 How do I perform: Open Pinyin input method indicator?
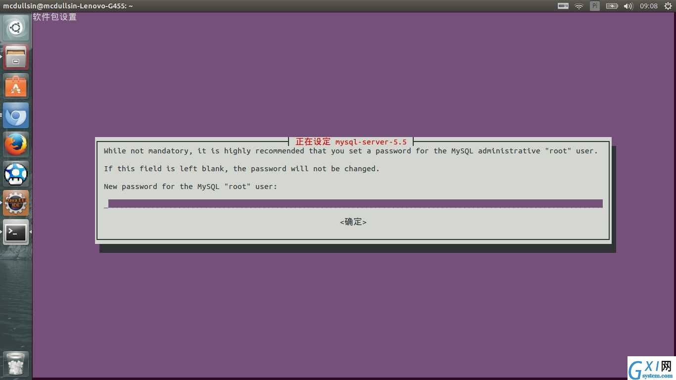(595, 6)
